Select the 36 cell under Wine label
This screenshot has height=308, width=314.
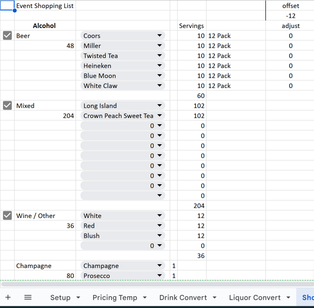(45, 226)
